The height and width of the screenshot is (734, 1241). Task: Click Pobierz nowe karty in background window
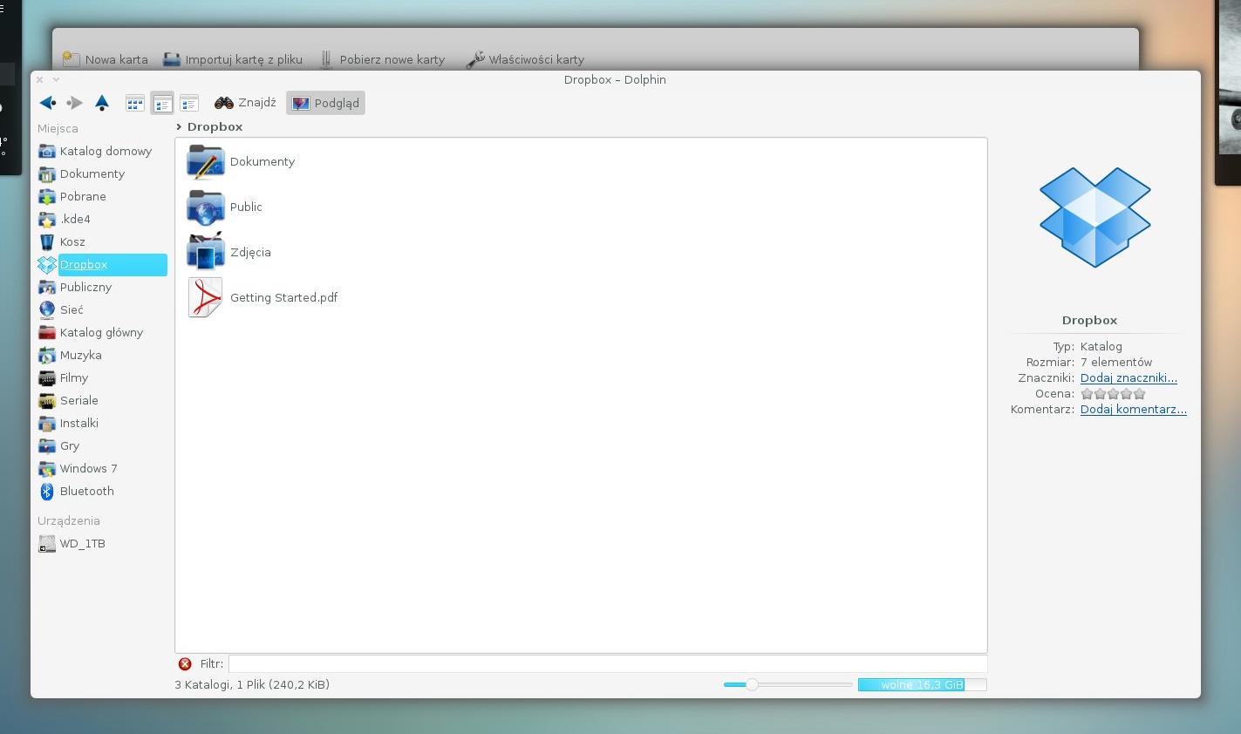pyautogui.click(x=382, y=59)
